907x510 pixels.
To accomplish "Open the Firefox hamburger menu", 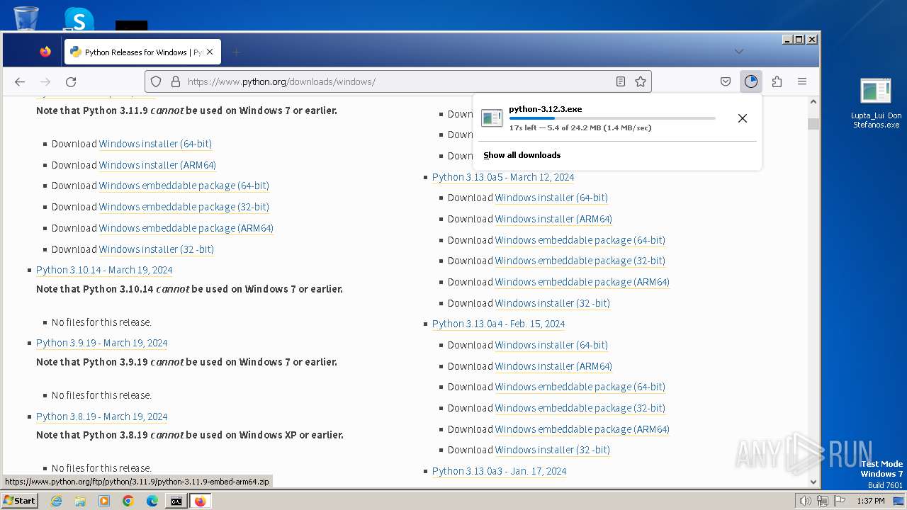I will tap(802, 81).
